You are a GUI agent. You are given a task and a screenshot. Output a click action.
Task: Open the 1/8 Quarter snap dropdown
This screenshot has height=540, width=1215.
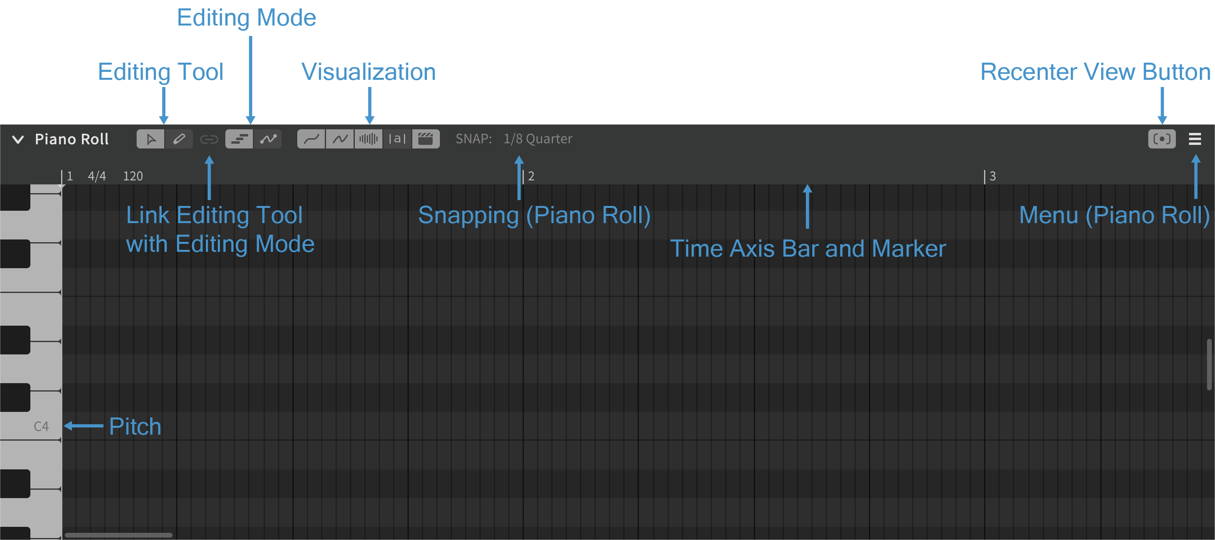pos(537,139)
